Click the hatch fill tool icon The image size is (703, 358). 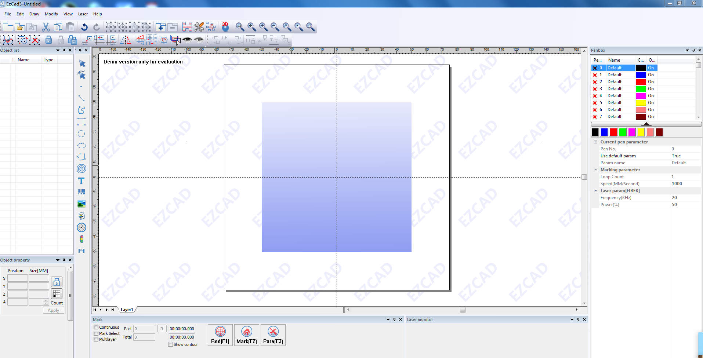[x=187, y=26]
